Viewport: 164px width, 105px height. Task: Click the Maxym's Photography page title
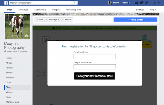pos(14,45)
